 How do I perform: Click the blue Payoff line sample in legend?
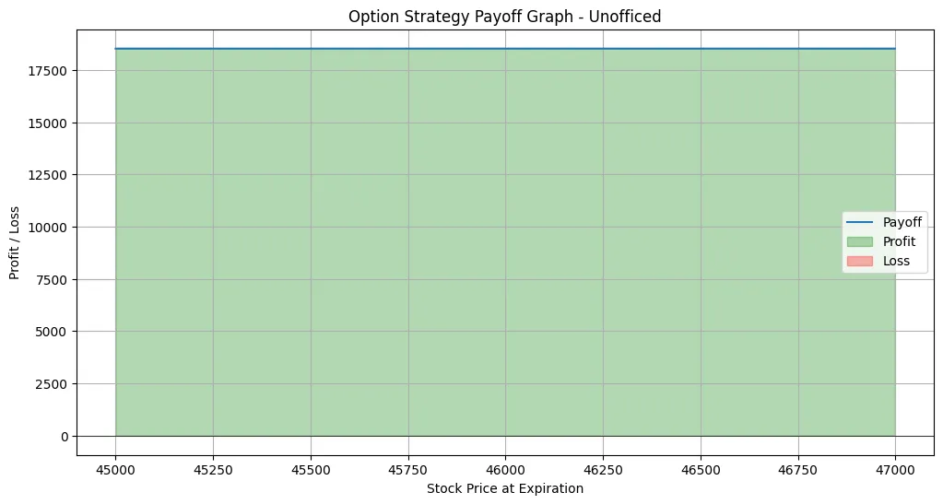pos(860,222)
